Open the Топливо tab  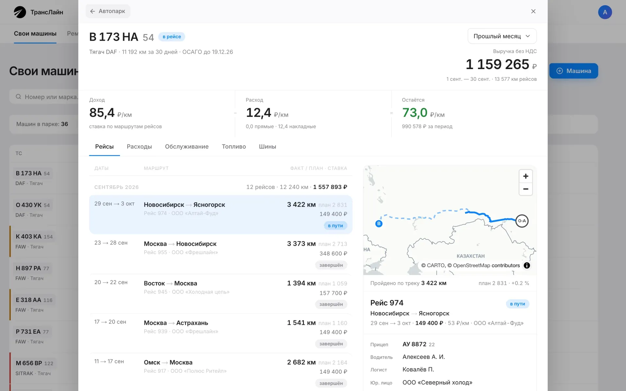pos(234,147)
